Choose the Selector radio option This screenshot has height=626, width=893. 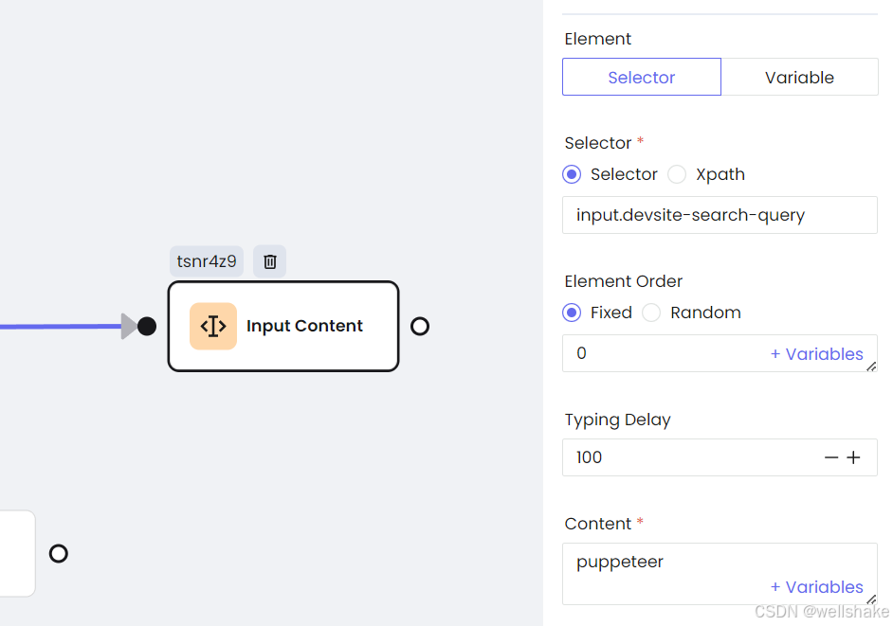click(x=572, y=174)
